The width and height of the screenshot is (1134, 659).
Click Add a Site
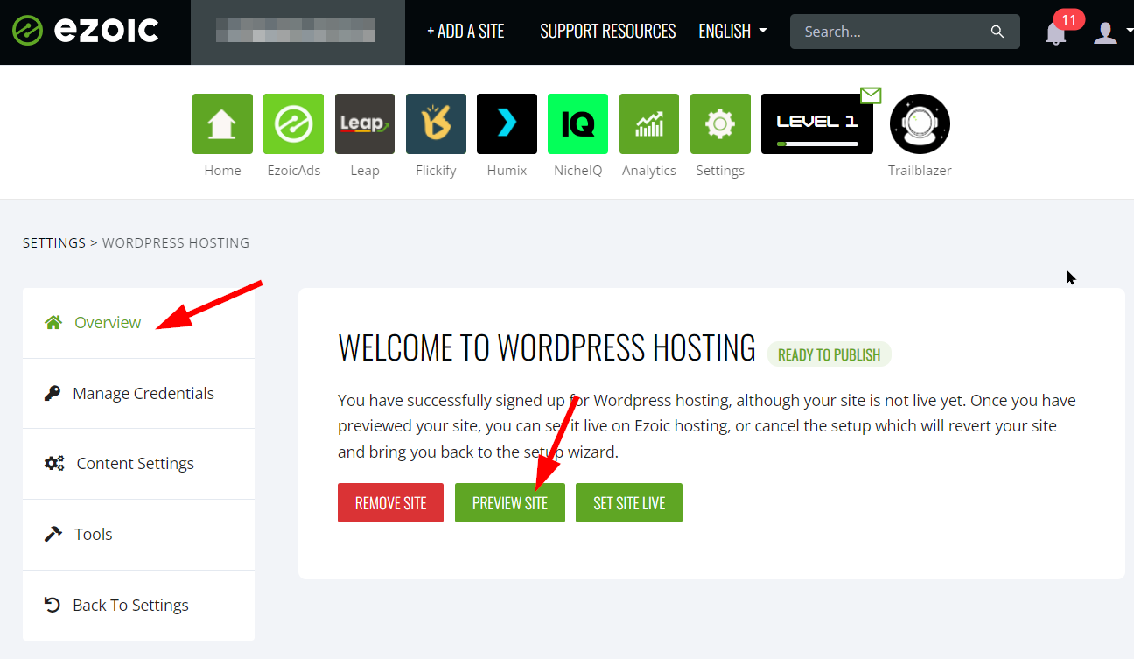tap(465, 31)
